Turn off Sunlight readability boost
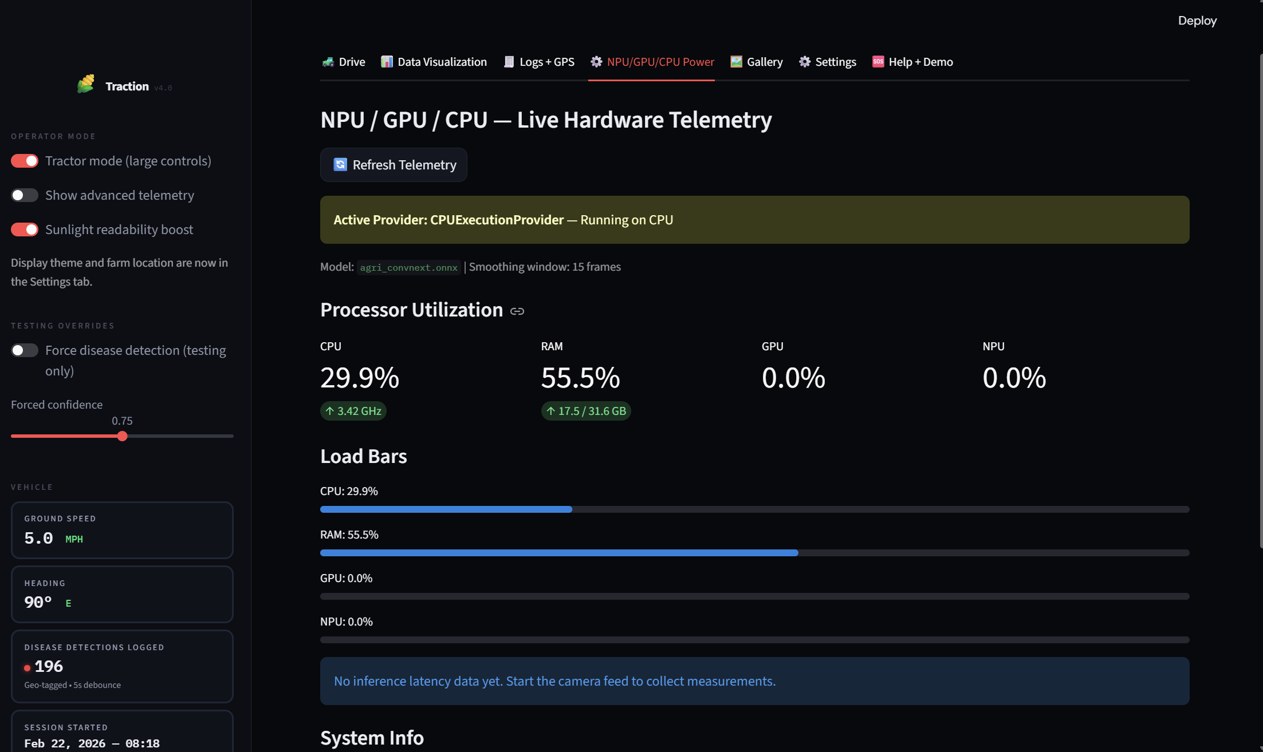This screenshot has width=1263, height=752. 25,229
